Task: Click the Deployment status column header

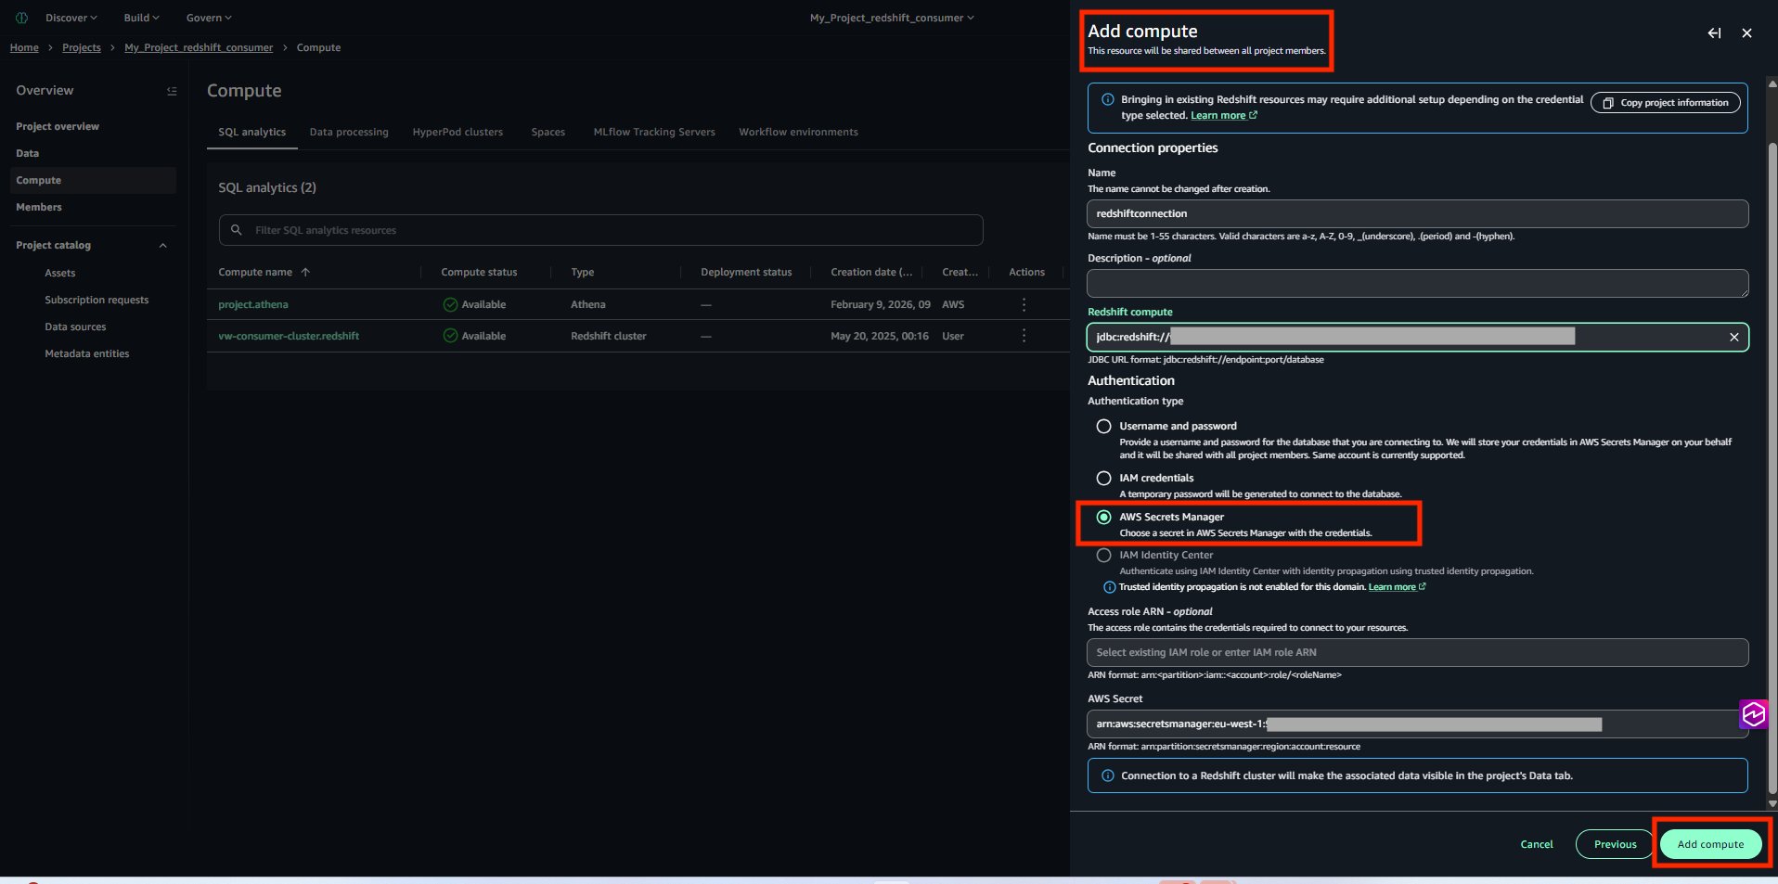Action: click(746, 272)
